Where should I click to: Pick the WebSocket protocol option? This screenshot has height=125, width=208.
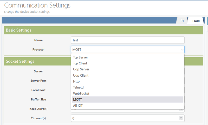tap(81, 93)
